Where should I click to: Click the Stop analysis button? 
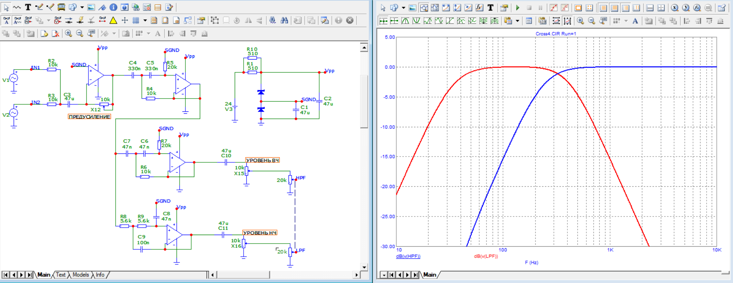[529, 8]
